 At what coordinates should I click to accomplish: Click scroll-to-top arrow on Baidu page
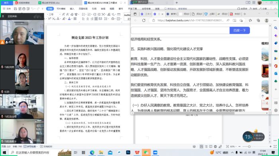coord(263,96)
